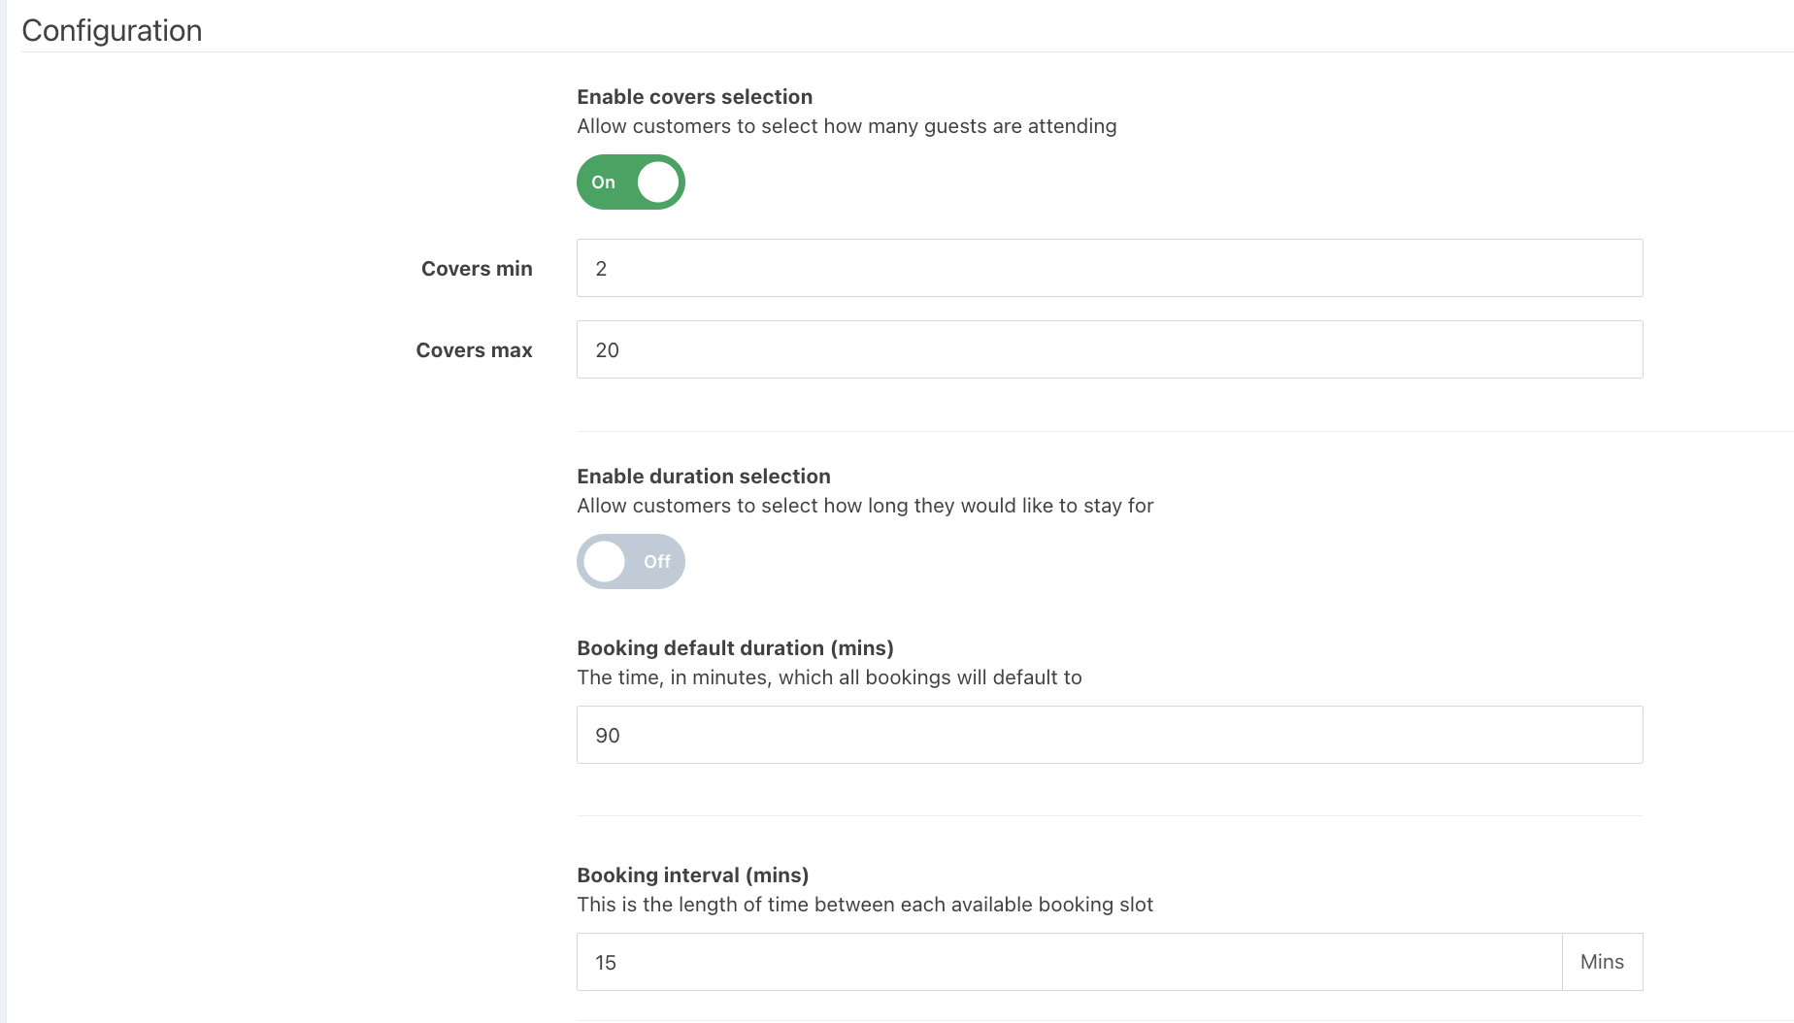Click the Covers max label
Screen dimensions: 1794x1023
click(x=474, y=350)
